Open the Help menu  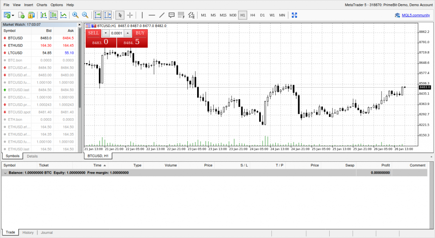[70, 5]
